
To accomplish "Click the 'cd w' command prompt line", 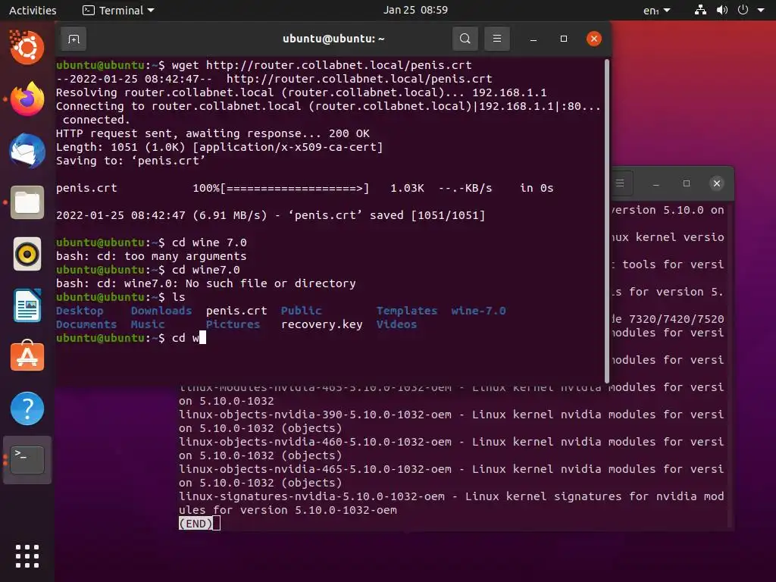I will (130, 338).
